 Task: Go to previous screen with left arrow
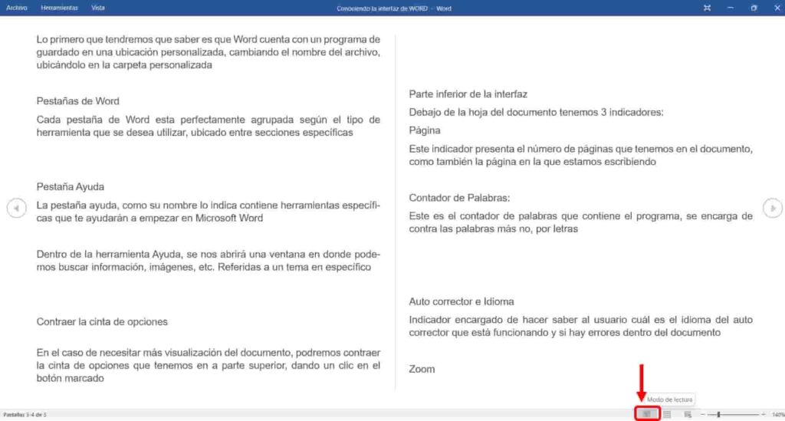[16, 208]
